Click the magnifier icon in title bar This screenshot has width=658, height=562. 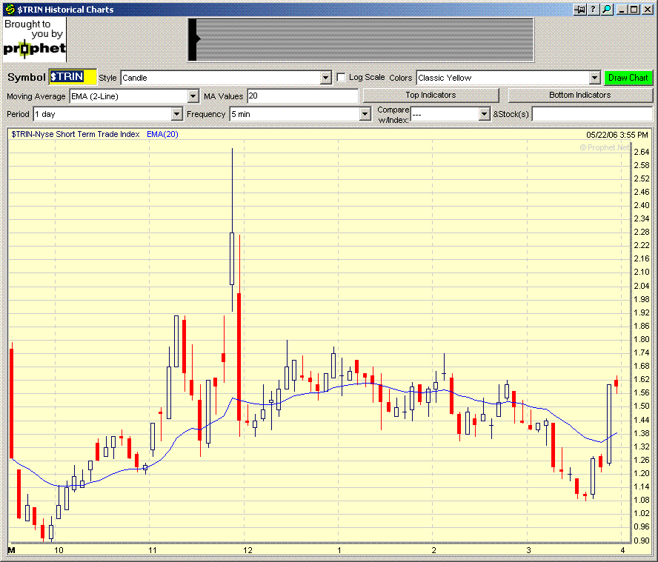(607, 9)
